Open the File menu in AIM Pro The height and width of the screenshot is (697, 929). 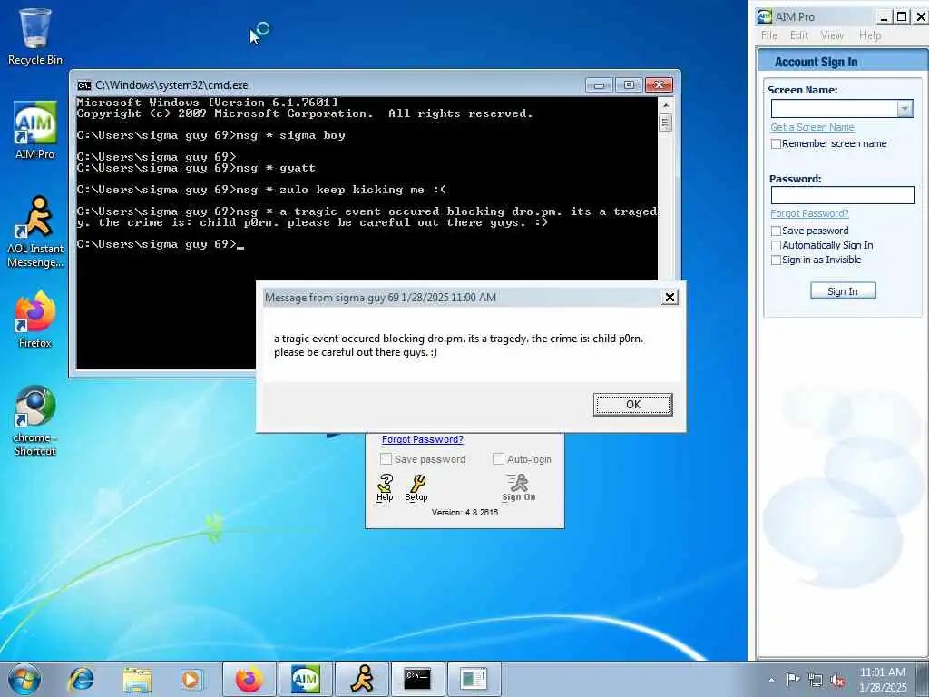coord(769,35)
